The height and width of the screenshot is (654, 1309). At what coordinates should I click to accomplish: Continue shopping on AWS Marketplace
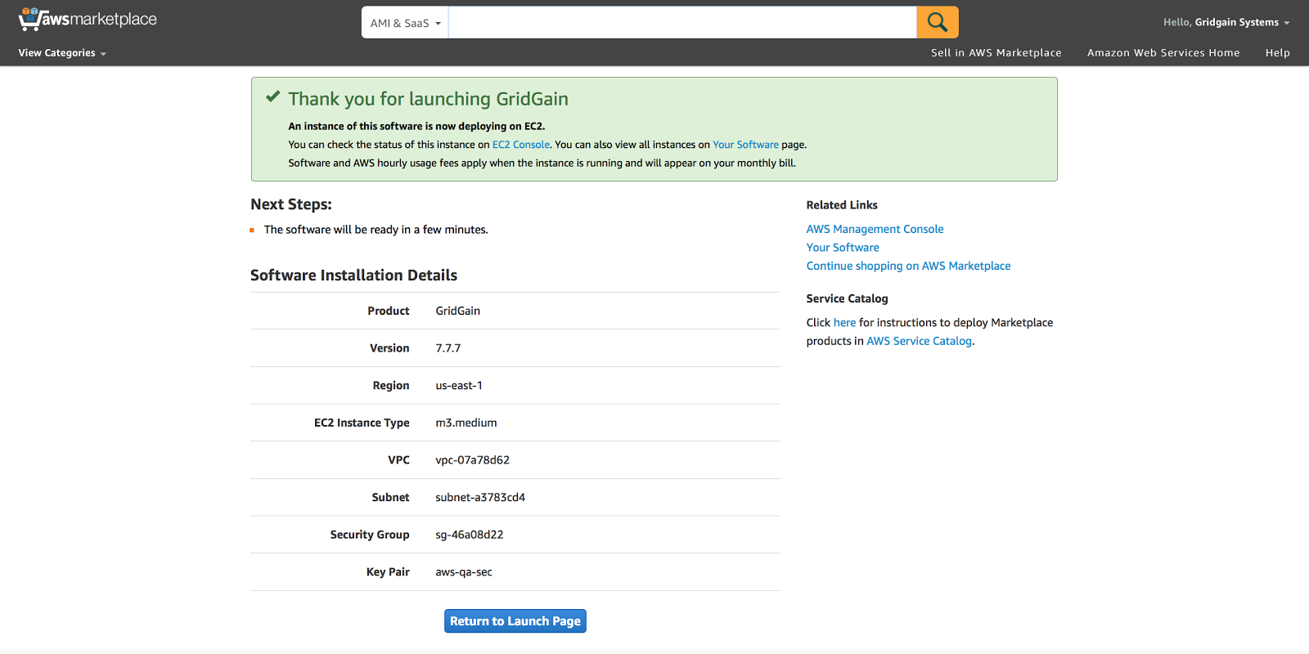(x=908, y=267)
